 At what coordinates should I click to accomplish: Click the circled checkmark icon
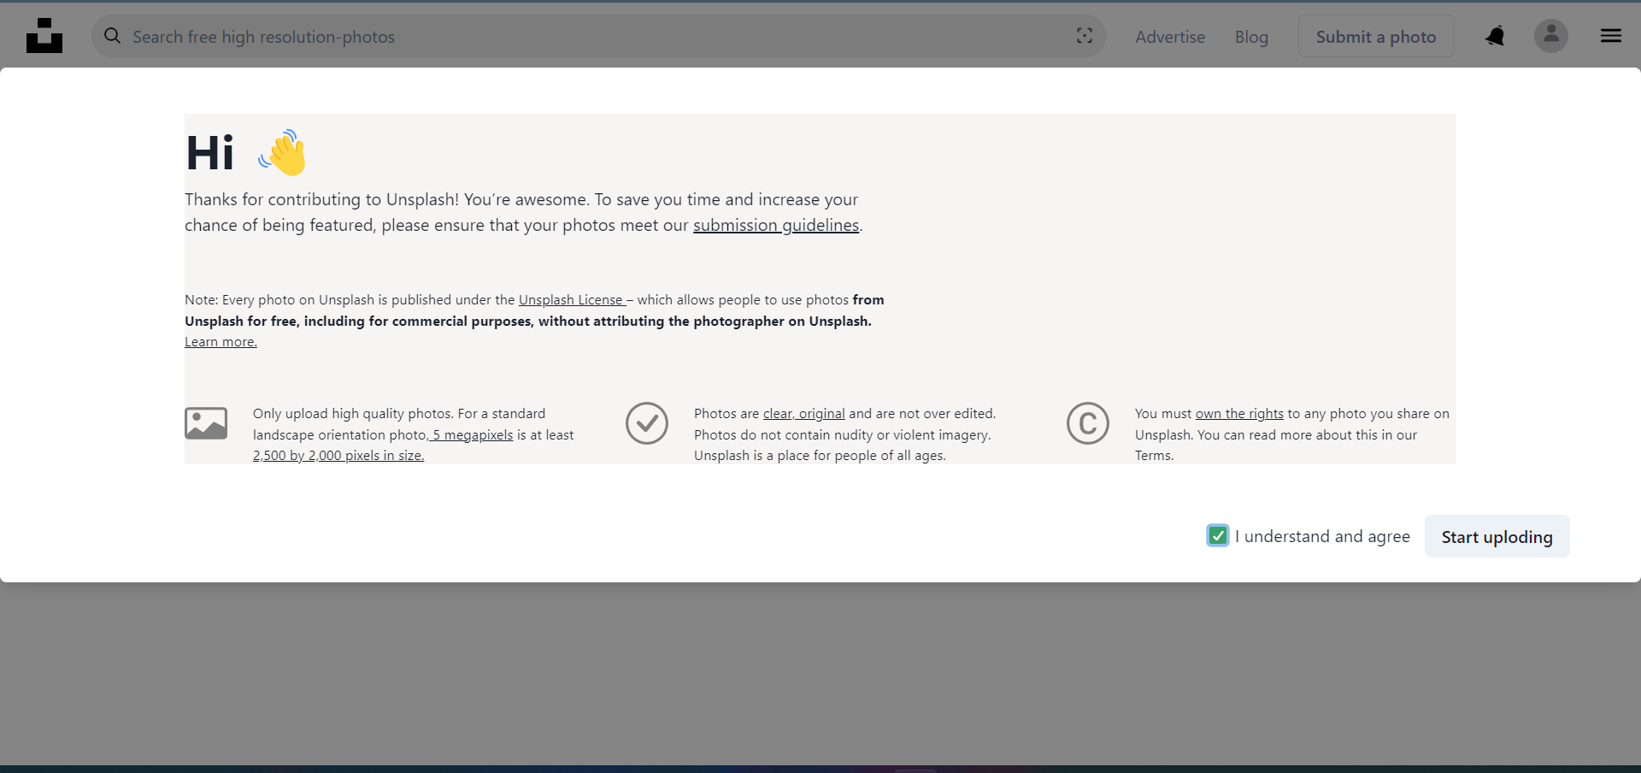pyautogui.click(x=647, y=423)
